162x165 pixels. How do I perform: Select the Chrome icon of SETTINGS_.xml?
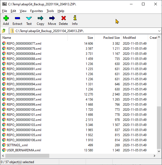coord(4,145)
